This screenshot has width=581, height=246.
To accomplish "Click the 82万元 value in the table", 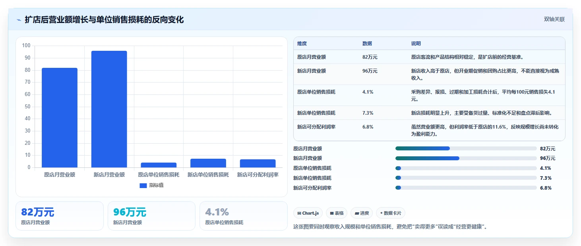I will click(x=370, y=57).
